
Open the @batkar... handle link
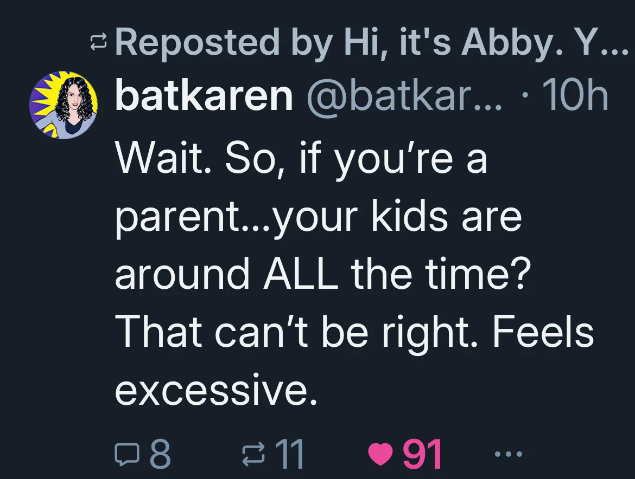pos(404,96)
